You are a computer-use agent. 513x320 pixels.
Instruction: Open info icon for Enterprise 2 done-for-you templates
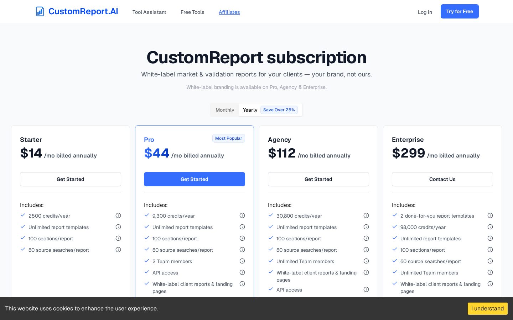(490, 215)
